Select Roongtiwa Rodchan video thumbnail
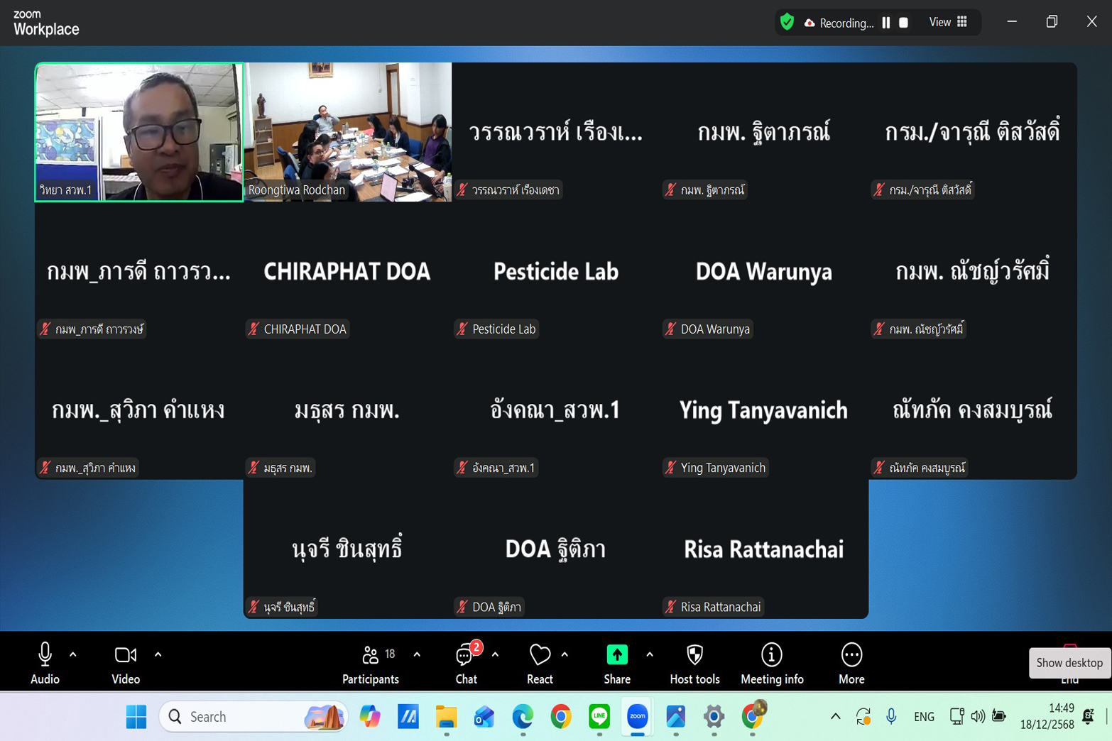Viewport: 1112px width, 741px height. (347, 132)
